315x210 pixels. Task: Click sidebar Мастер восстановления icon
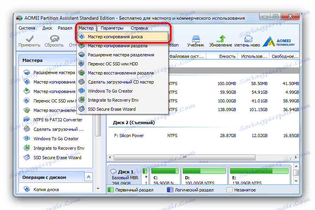point(27,110)
